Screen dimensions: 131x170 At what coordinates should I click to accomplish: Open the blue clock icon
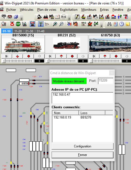click(x=122, y=24)
